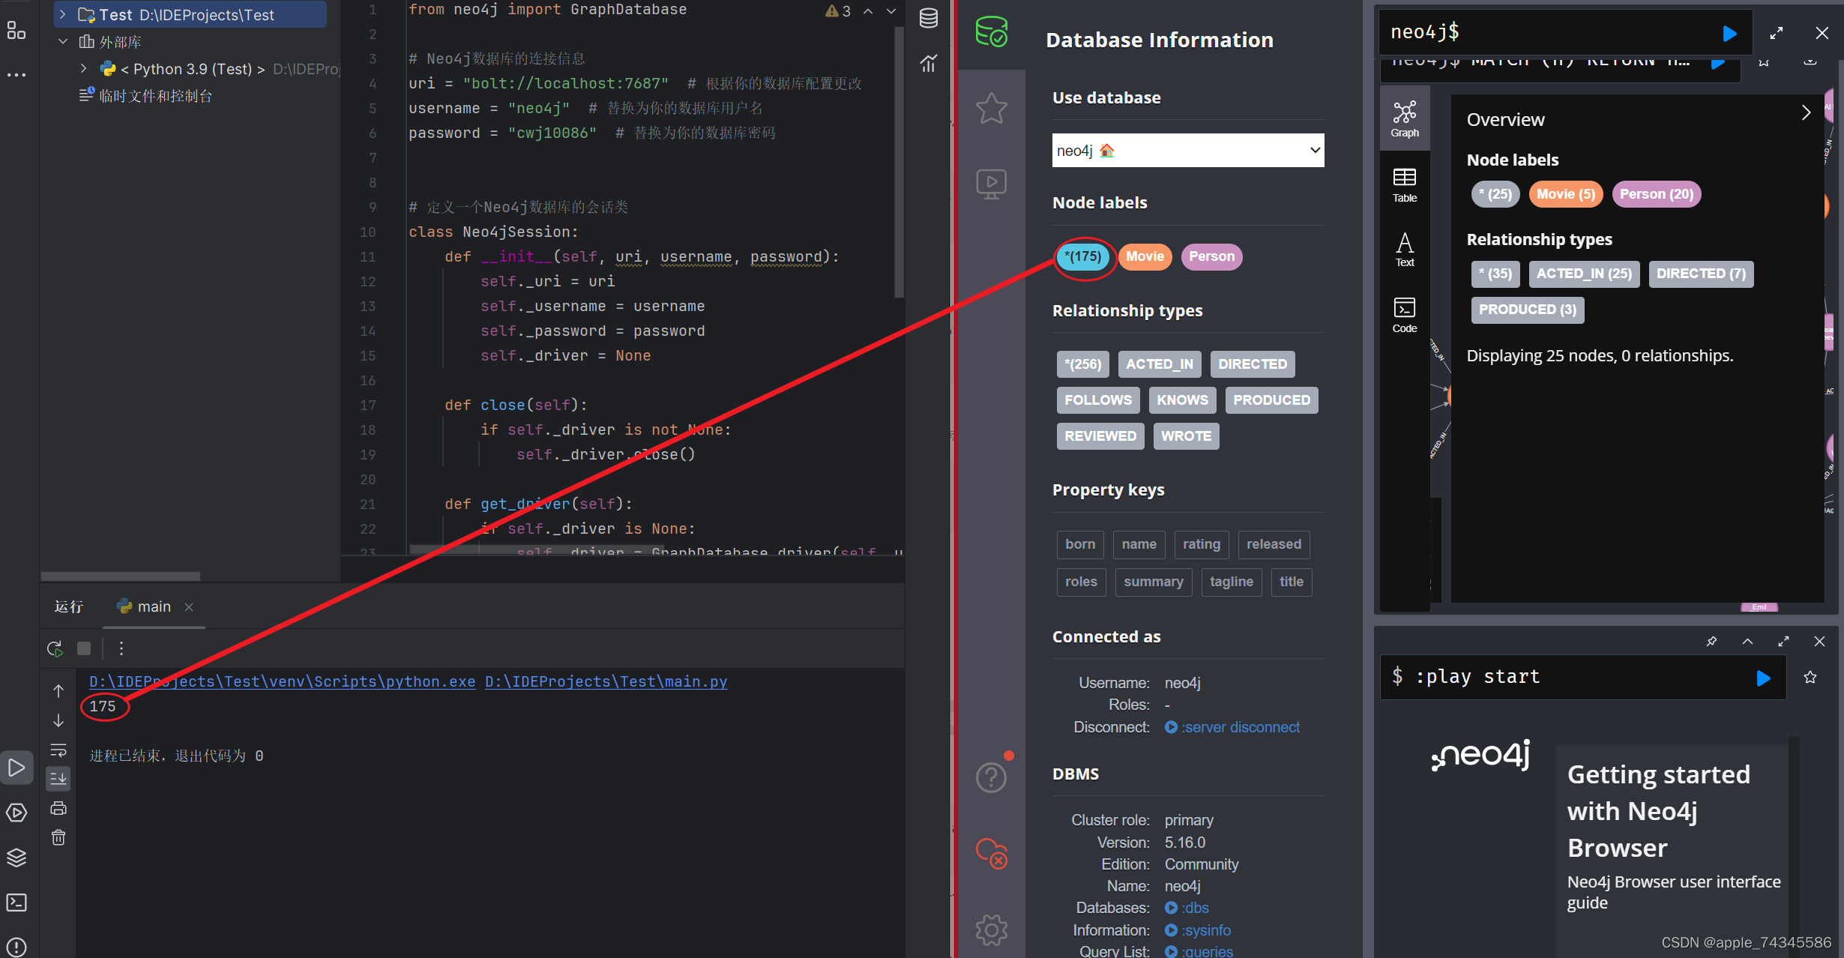Expand the Test project tree node
This screenshot has height=958, width=1844.
pos(63,14)
